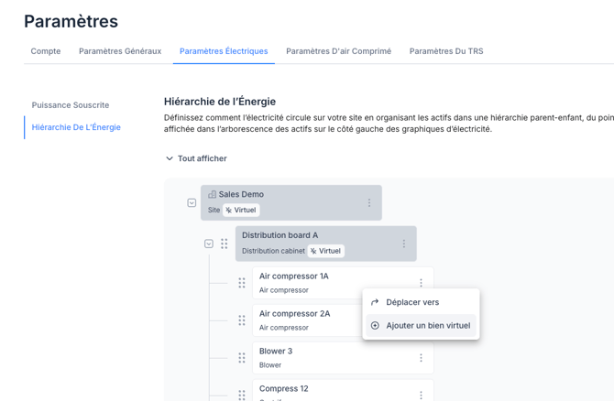Screen dimensions: 614x401
Task: Open the Compress 12 three-dot menu
Action: tap(421, 395)
